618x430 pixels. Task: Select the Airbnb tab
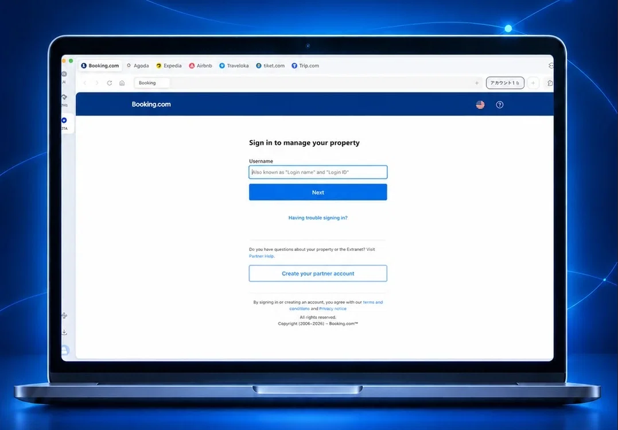pos(200,65)
